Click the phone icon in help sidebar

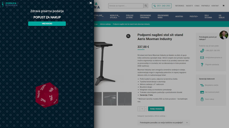point(202,51)
